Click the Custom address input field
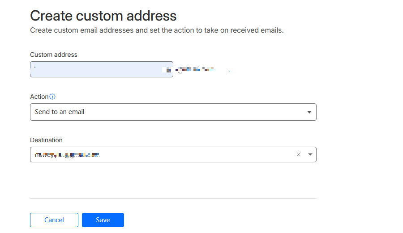The width and height of the screenshot is (403, 233). (x=101, y=69)
